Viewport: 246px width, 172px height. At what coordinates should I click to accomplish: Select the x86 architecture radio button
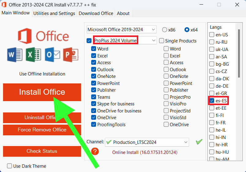[165, 30]
